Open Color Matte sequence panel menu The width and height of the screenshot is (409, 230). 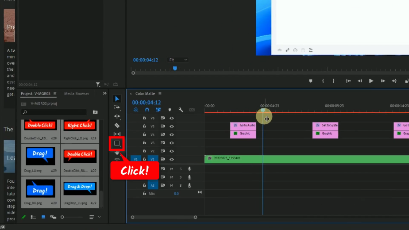[160, 94]
